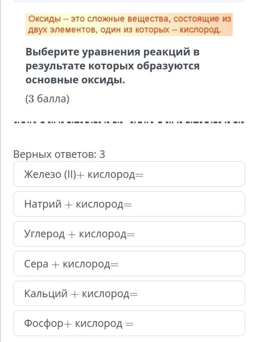Select the 'Кальций + кислород=' answer option
Screen dimensions: 258x342
[x=129, y=294]
